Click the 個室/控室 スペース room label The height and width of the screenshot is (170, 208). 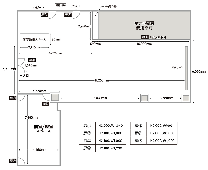43,129
